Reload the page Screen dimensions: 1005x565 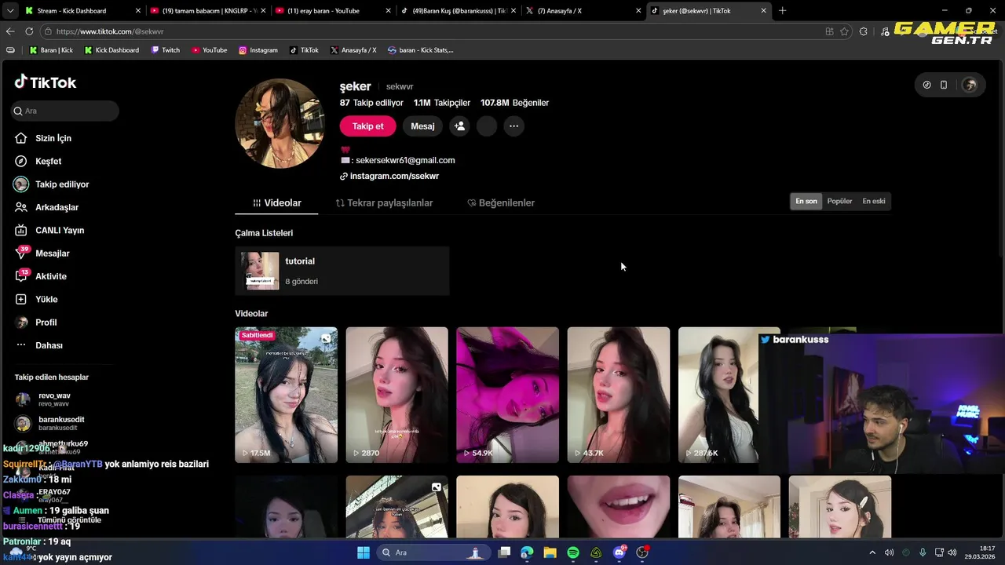coord(29,31)
